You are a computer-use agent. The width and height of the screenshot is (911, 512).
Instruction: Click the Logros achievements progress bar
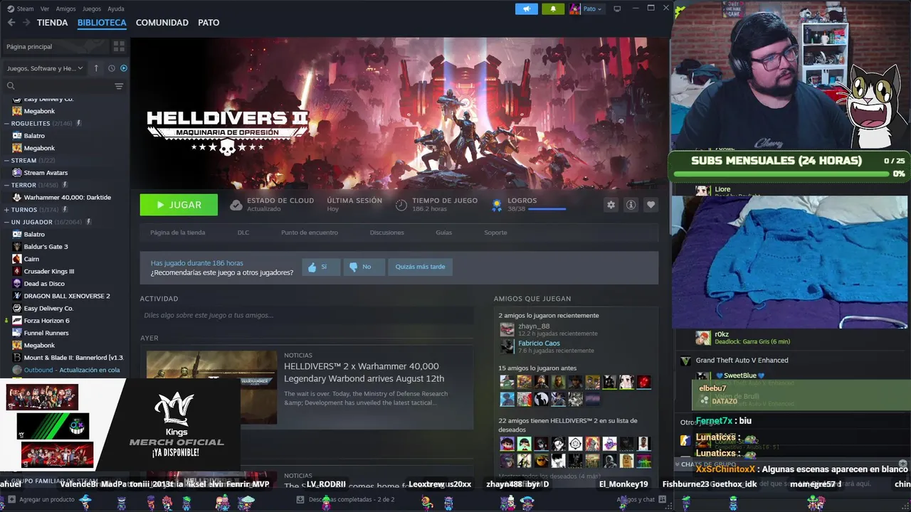(547, 209)
